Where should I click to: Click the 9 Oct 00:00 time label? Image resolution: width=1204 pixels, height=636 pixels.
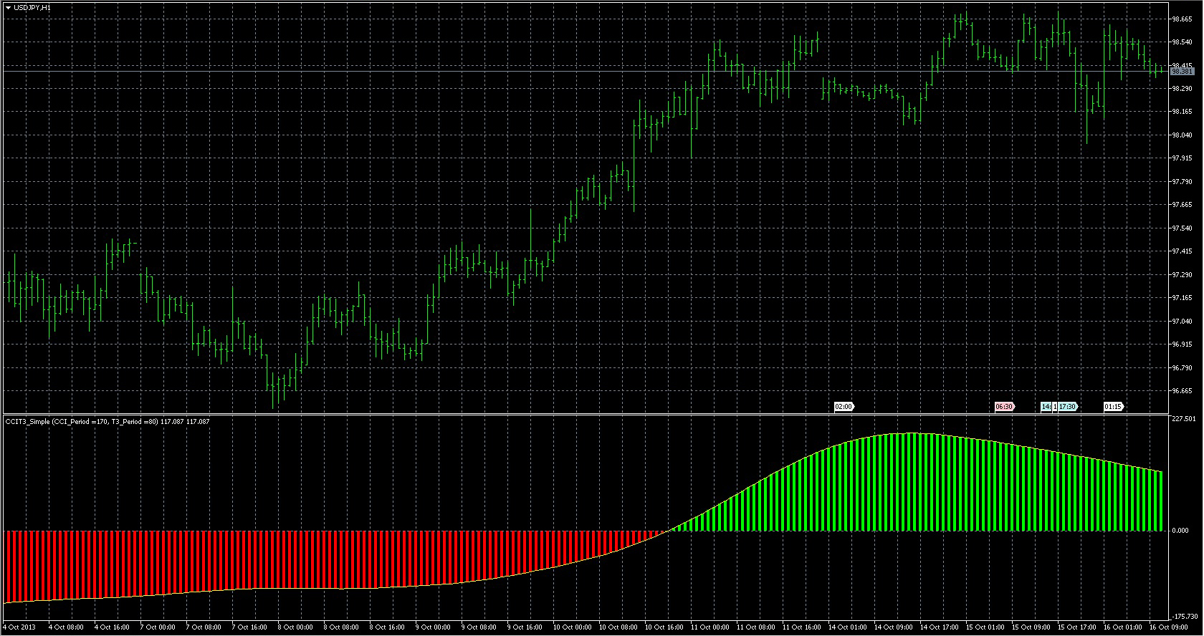(433, 627)
